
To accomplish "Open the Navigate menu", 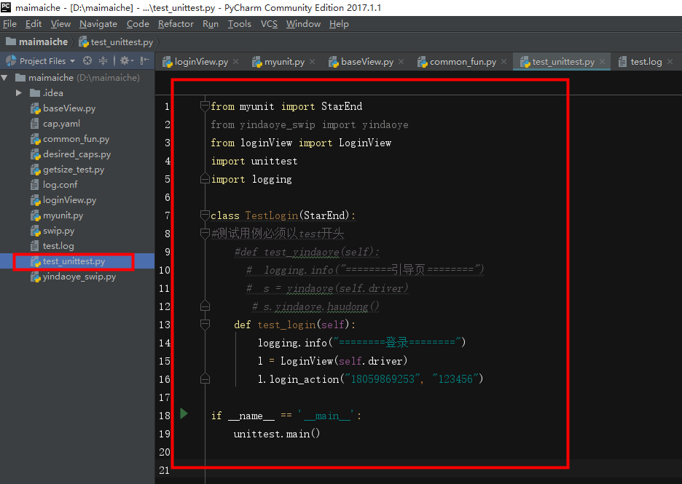I will [98, 24].
